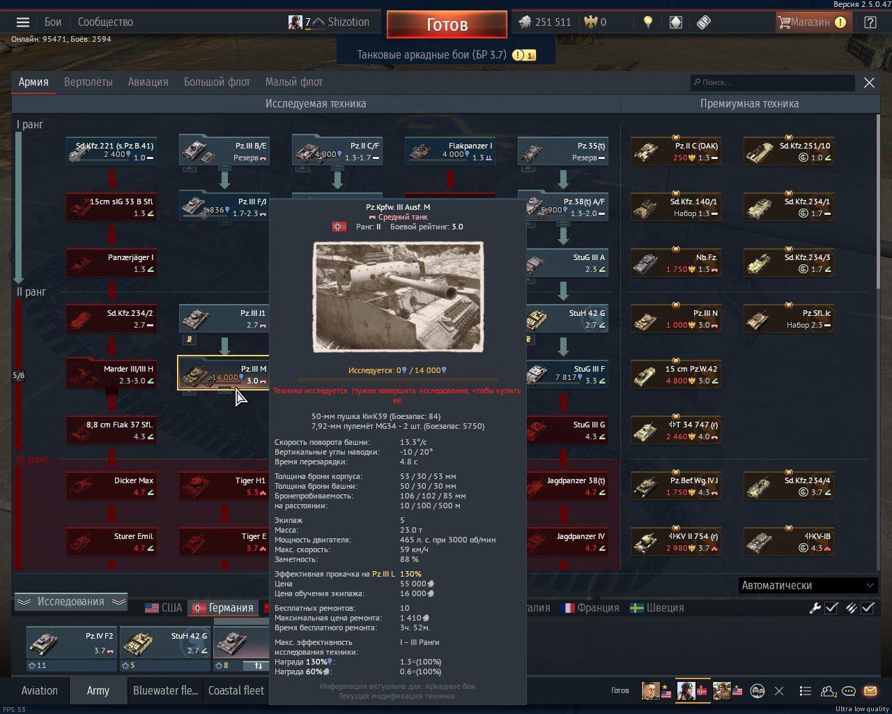Switch to the Армия tab

(x=33, y=82)
